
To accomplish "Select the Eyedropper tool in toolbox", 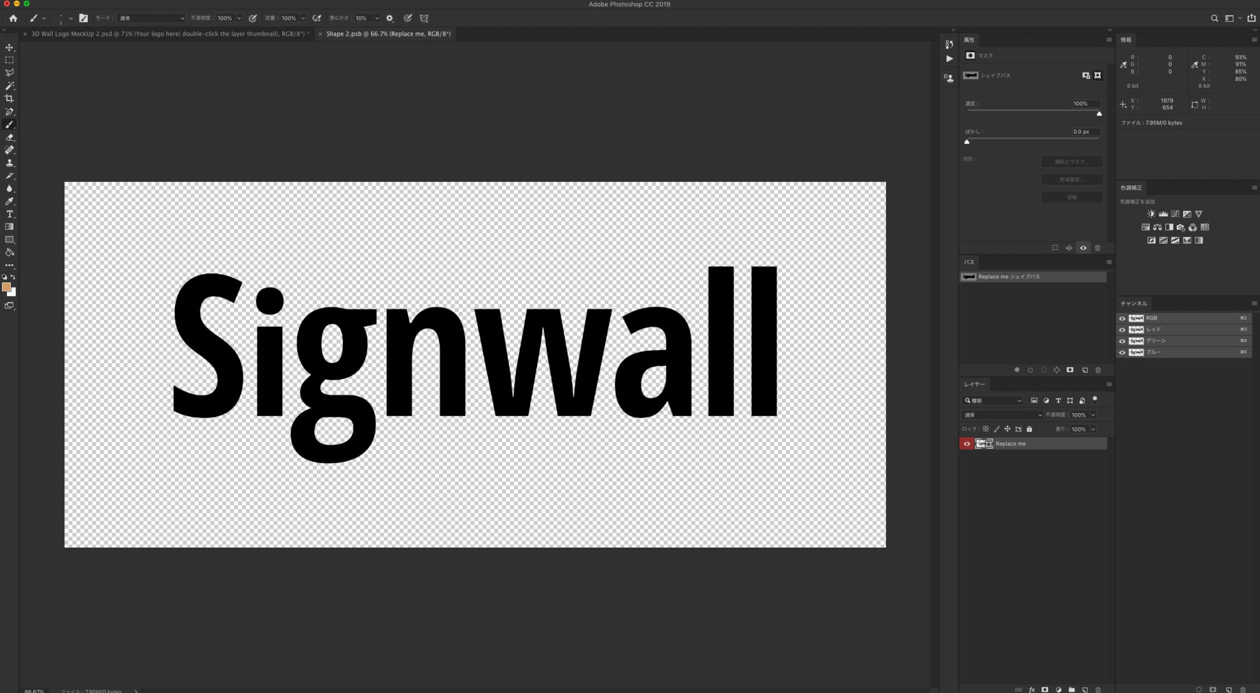I will tap(9, 201).
